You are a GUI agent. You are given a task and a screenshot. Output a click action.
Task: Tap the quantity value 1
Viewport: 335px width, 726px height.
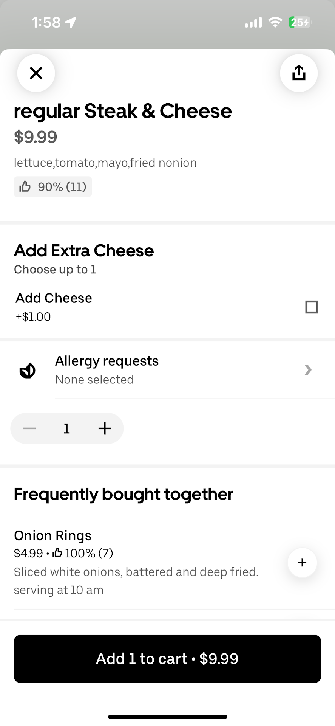point(67,429)
